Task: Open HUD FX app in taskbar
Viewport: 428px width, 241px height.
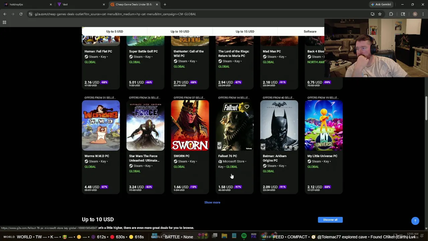Action: pyautogui.click(x=253, y=236)
